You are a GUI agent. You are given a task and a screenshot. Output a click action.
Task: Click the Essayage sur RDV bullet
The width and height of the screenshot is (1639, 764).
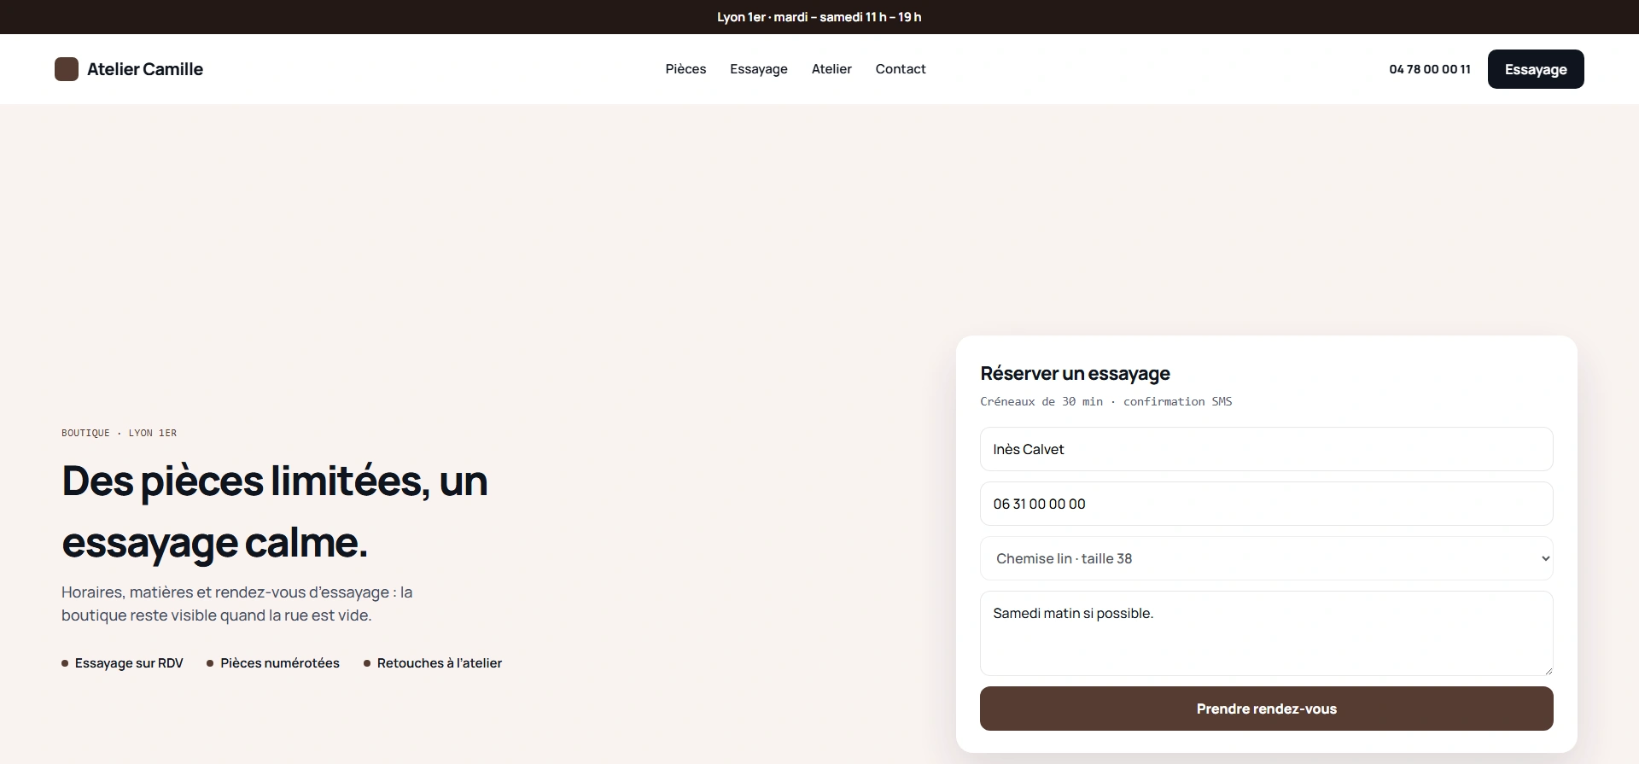[122, 663]
